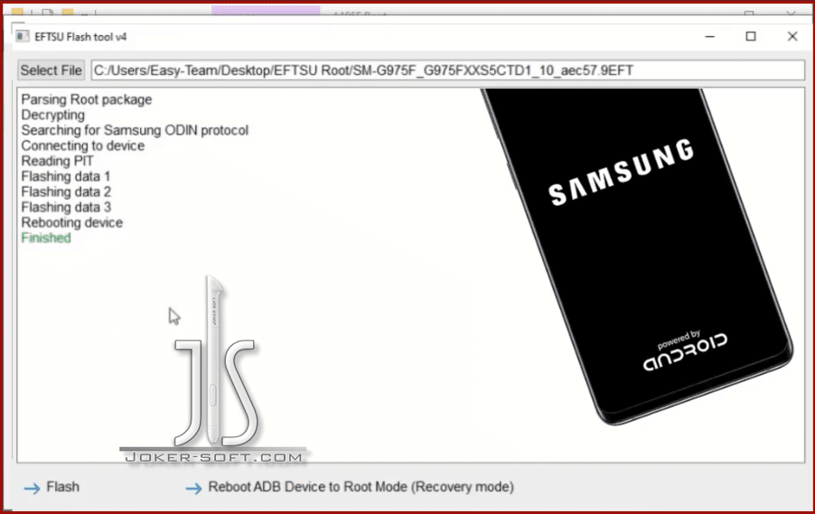Screen dimensions: 815x514
Task: Start flashing with the Flash link
Action: point(63,487)
